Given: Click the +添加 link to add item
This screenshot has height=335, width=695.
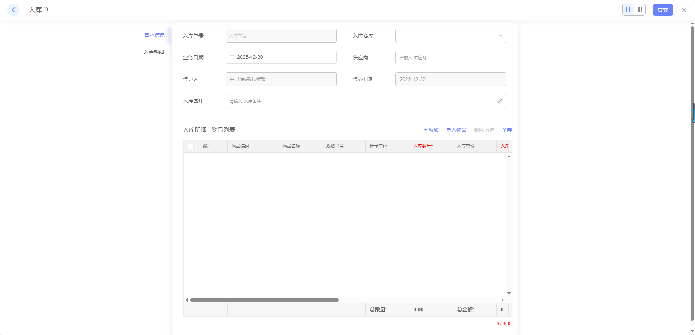Looking at the screenshot, I should pos(431,130).
